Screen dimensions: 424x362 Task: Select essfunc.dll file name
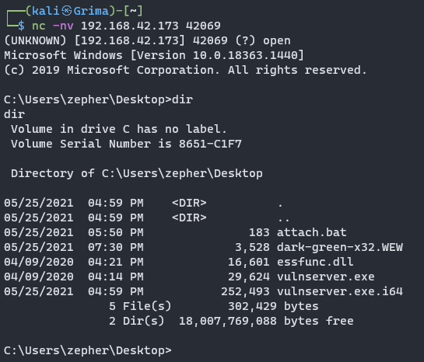315,262
